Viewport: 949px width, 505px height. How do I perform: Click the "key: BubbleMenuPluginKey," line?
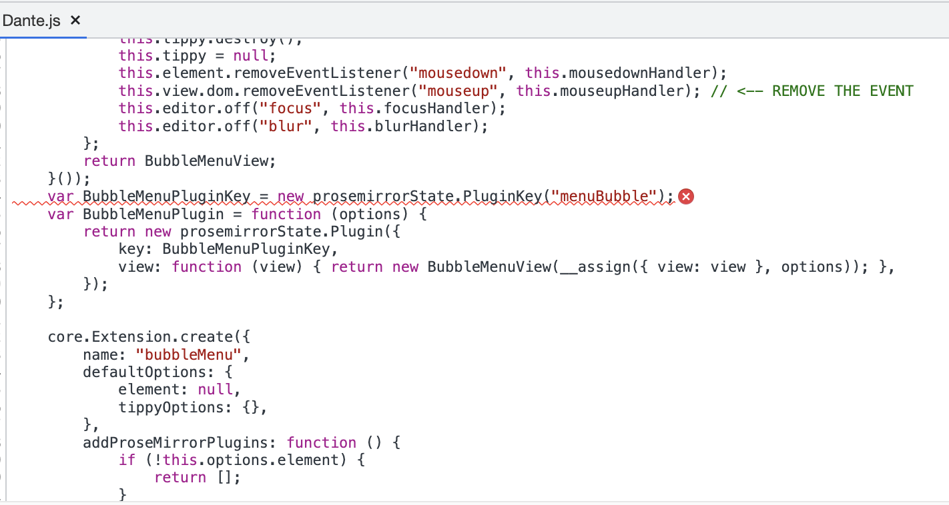(x=228, y=249)
